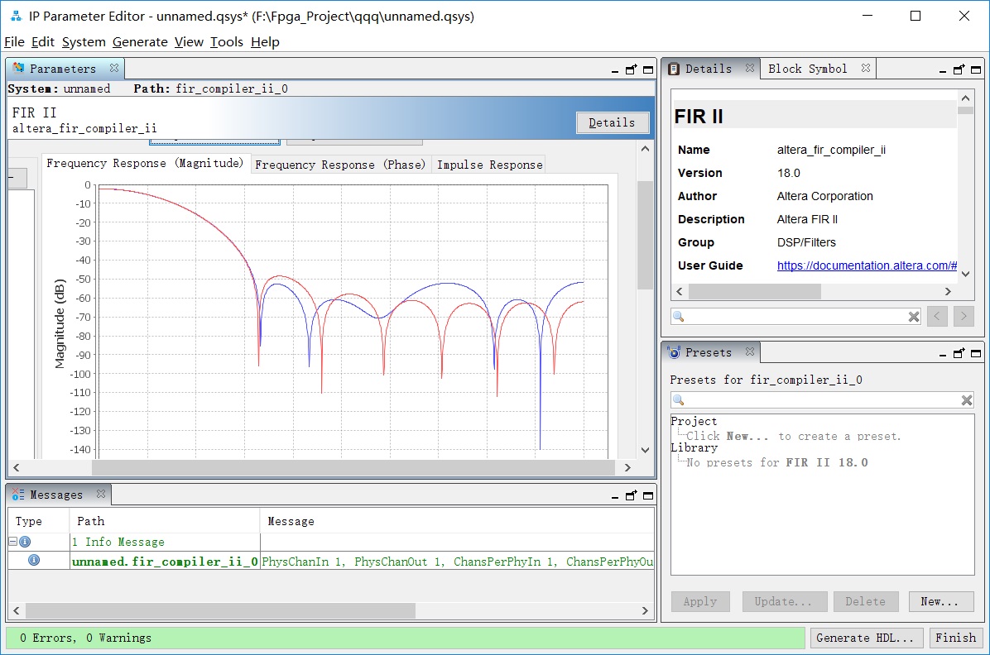Image resolution: width=990 pixels, height=655 pixels.
Task: Maximize the Messages panel
Action: pos(648,495)
